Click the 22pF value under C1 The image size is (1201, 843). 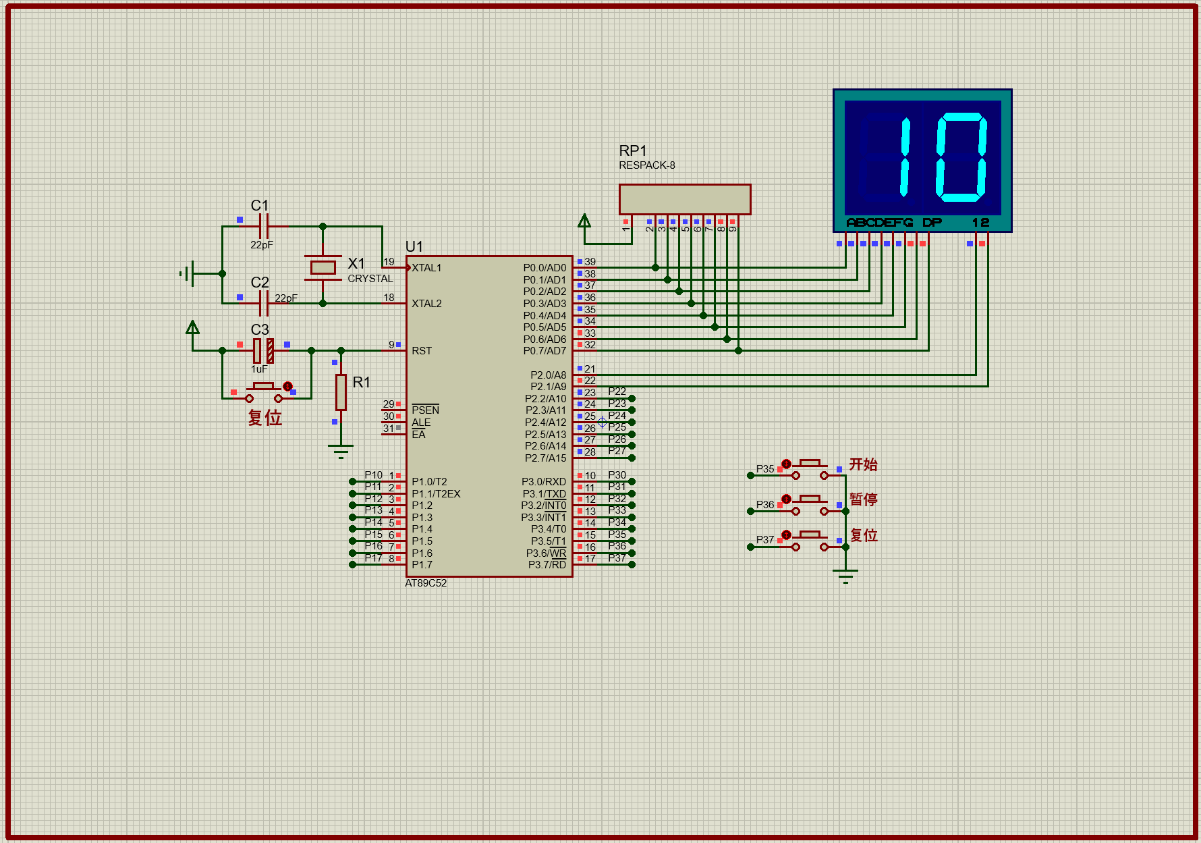point(262,245)
